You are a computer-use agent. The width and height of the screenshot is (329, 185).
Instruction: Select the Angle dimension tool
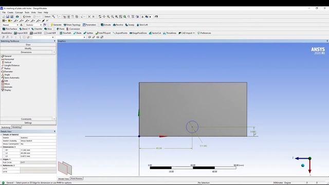(x=6, y=75)
